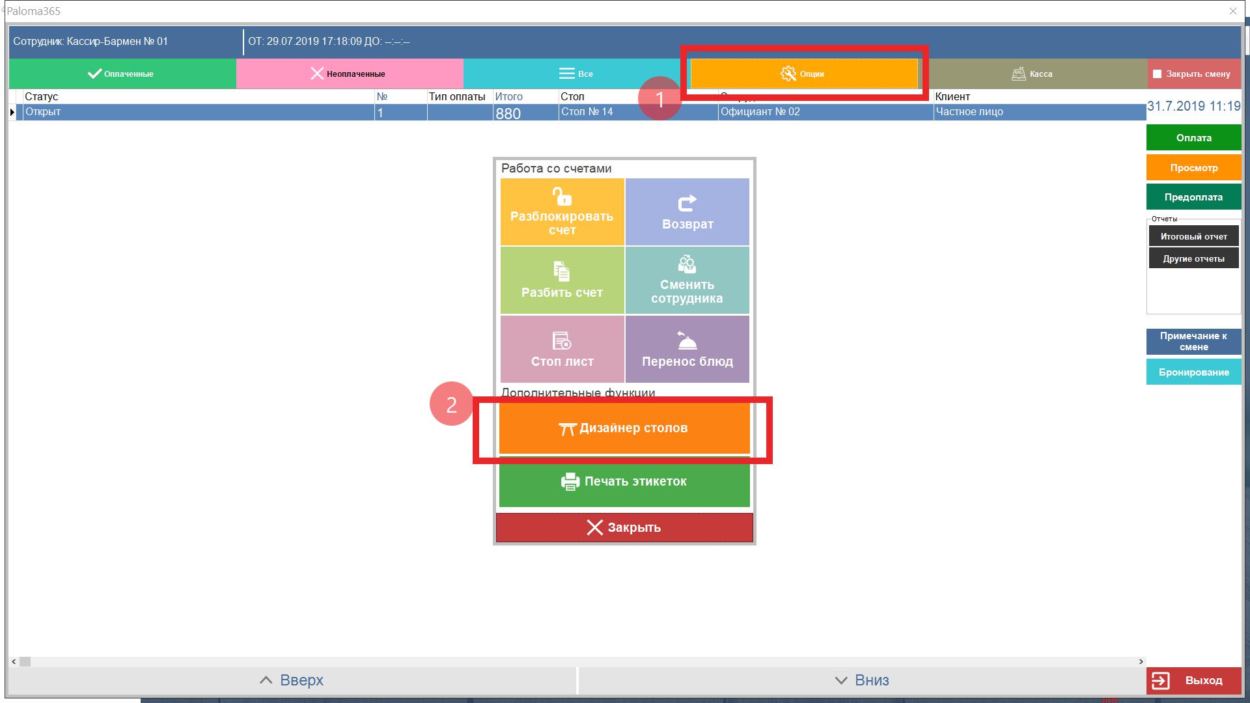Select Разбить счет split bill tile
The height and width of the screenshot is (703, 1250).
pyautogui.click(x=562, y=281)
